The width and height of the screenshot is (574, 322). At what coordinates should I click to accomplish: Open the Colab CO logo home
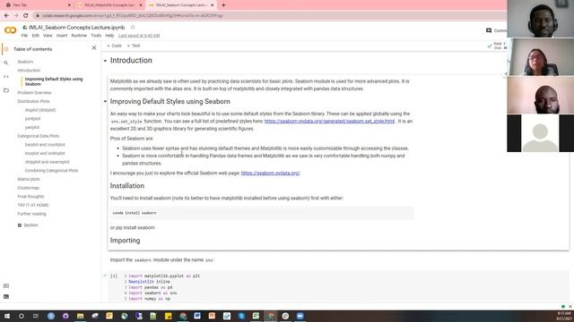tap(10, 30)
